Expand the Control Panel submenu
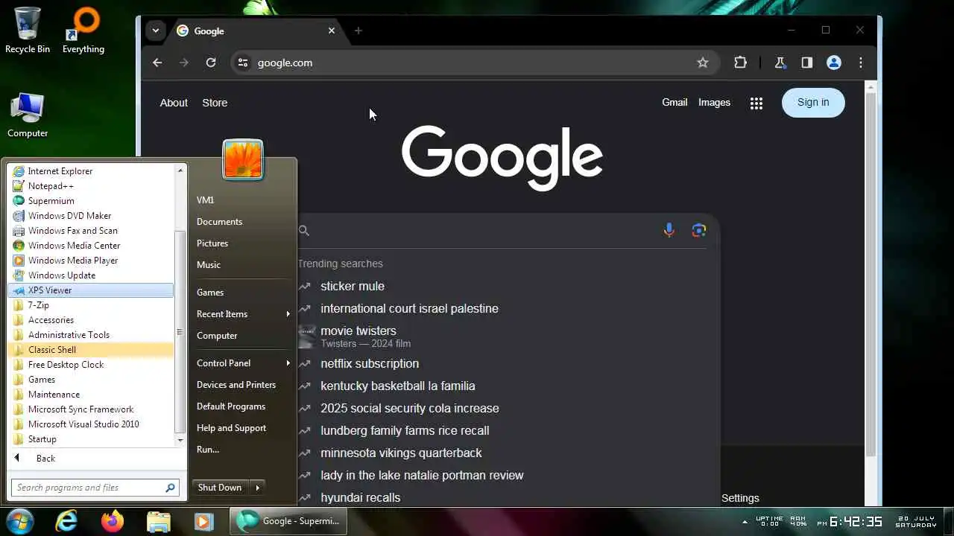Screen dimensions: 954x536 click(288, 363)
